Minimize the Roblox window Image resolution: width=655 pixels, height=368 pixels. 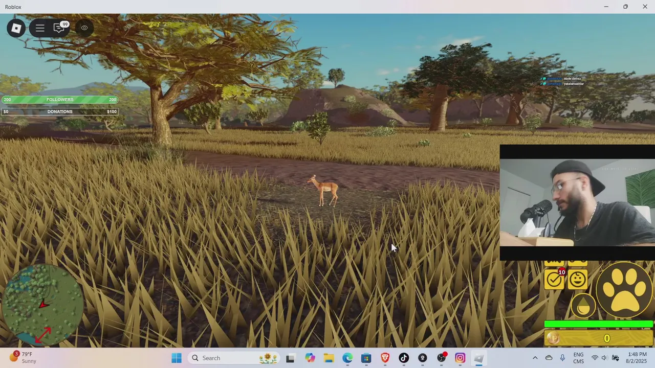pyautogui.click(x=606, y=7)
